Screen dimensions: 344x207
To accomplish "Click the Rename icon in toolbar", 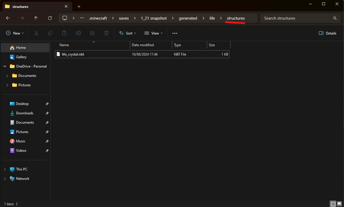I will pos(78,33).
